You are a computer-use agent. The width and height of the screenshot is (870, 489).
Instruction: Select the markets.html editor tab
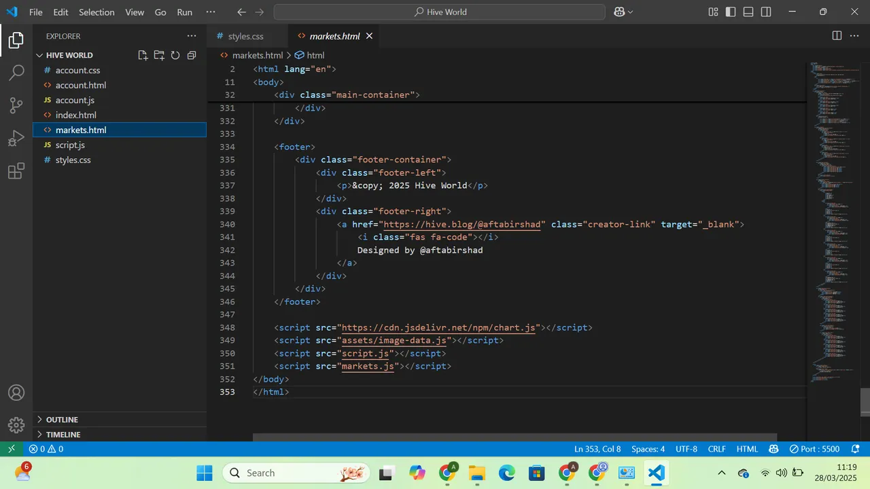[333, 36]
